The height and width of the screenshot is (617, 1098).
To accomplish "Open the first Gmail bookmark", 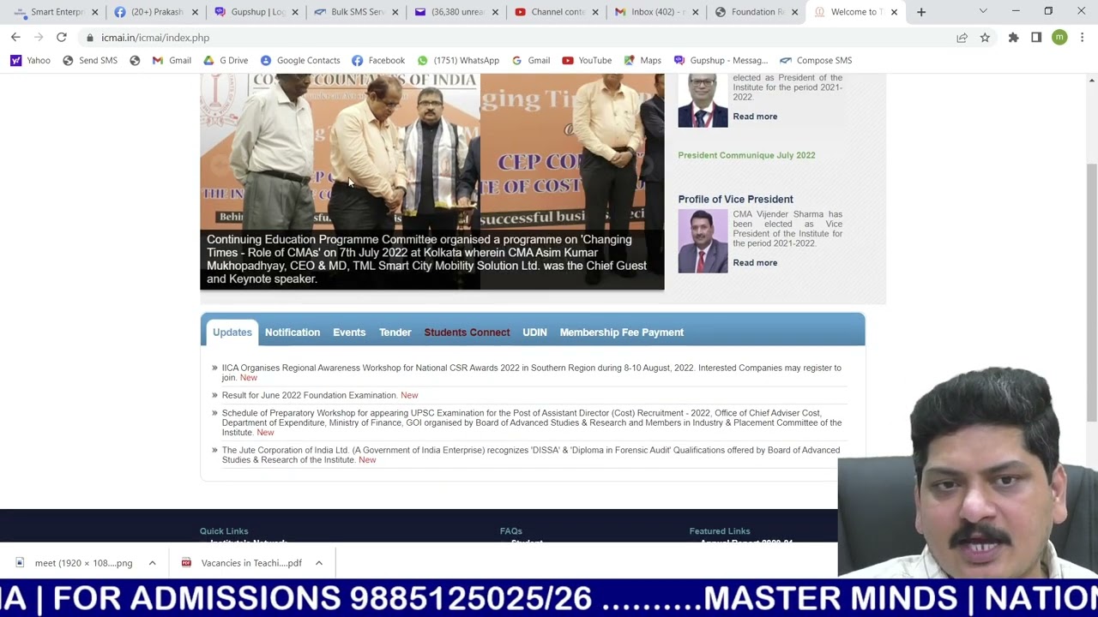I will [172, 61].
